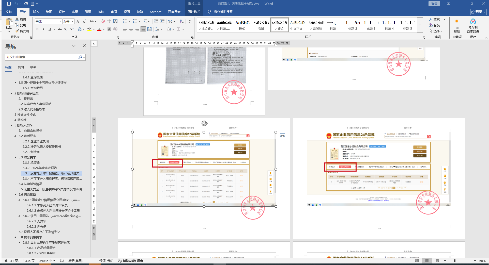
Task: Click the 共享 share button
Action: tap(478, 12)
